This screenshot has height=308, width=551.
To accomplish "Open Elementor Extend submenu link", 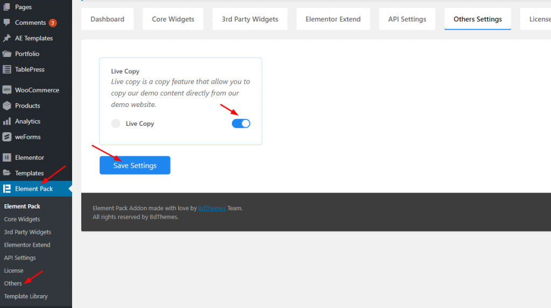I will click(27, 245).
